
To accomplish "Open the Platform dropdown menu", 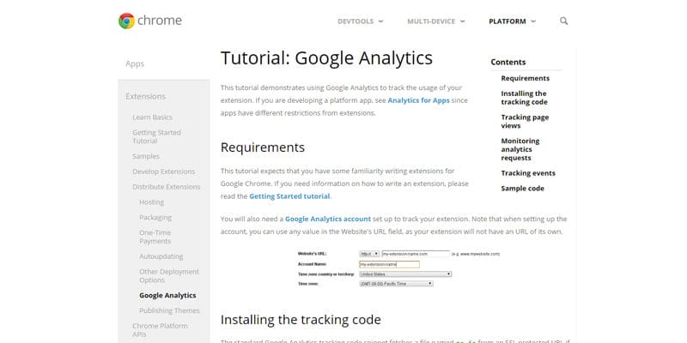I will click(x=512, y=21).
